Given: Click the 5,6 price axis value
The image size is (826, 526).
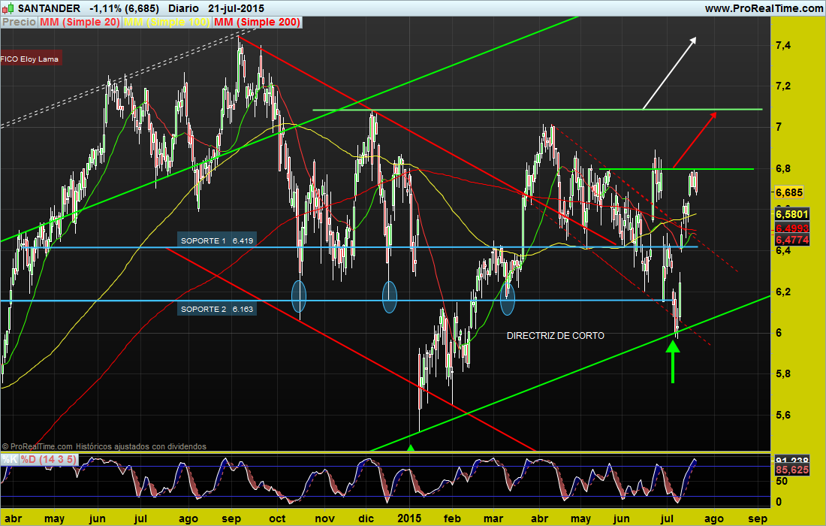Looking at the screenshot, I should tap(782, 415).
